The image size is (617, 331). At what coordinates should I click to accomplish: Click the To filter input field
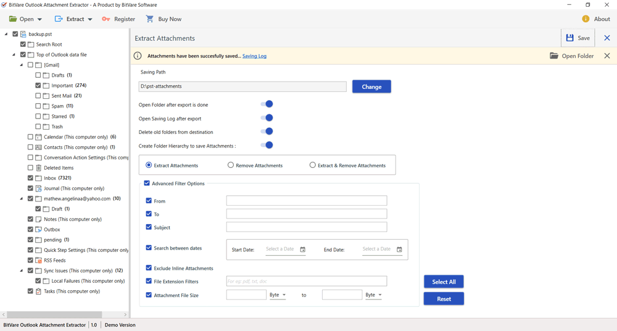pyautogui.click(x=307, y=214)
